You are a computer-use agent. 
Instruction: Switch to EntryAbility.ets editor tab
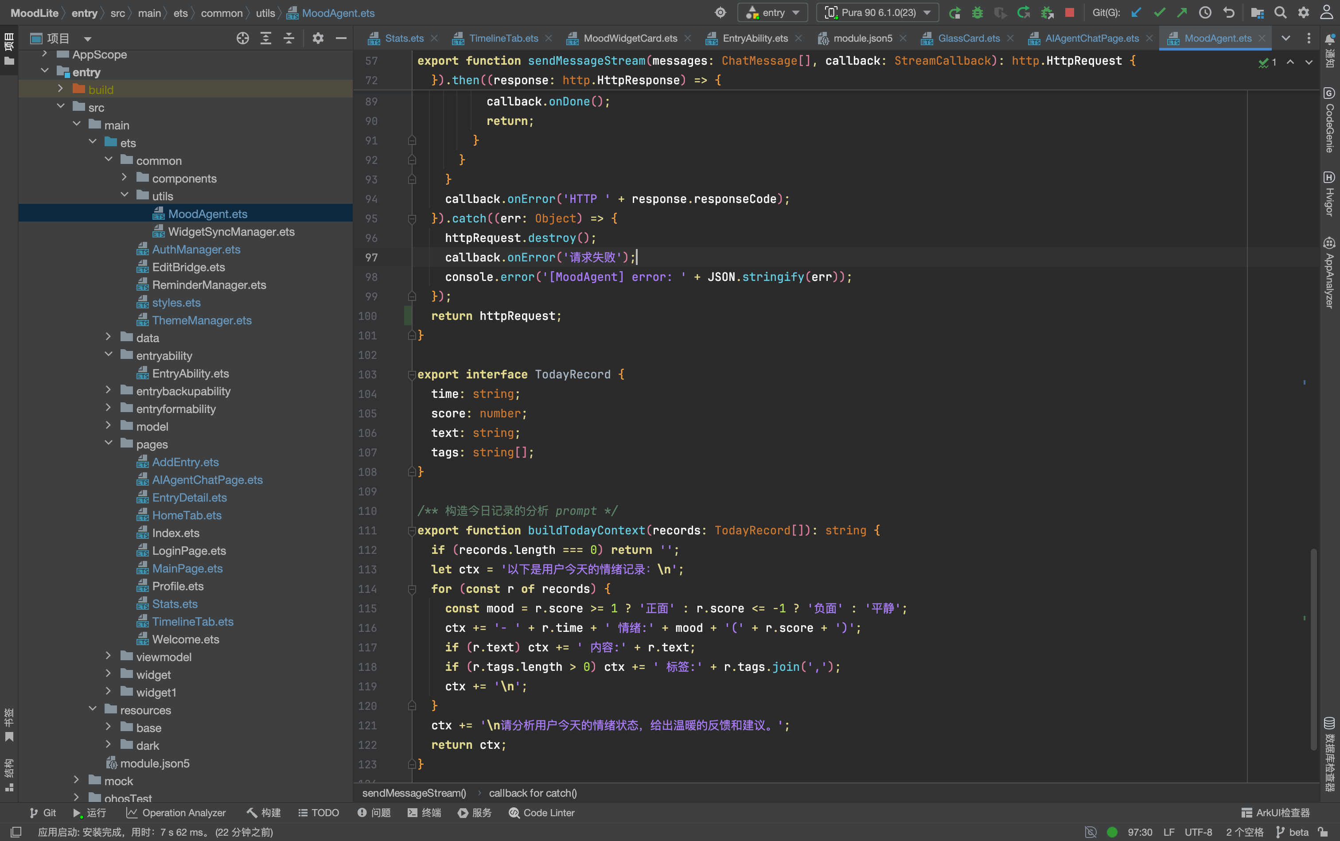point(755,39)
